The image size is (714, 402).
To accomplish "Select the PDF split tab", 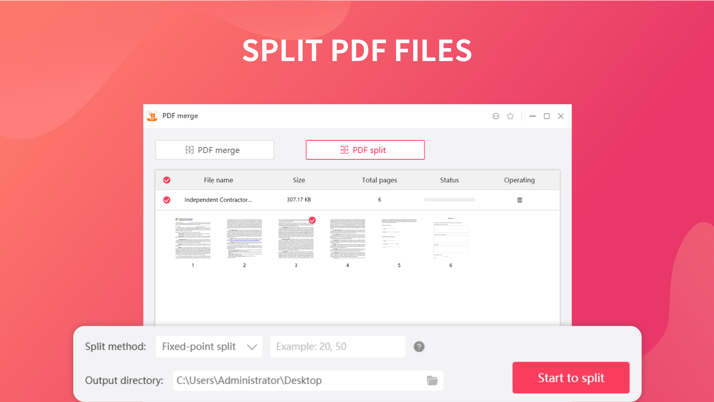I will [x=365, y=150].
